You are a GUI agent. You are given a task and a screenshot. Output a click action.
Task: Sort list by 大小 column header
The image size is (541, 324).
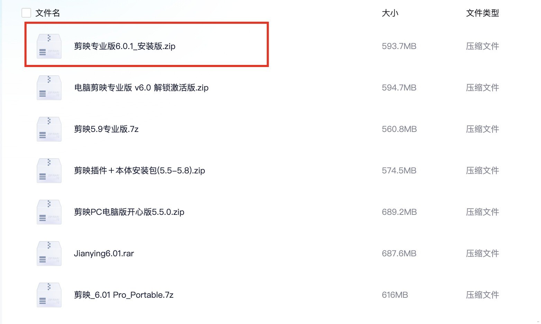point(390,13)
